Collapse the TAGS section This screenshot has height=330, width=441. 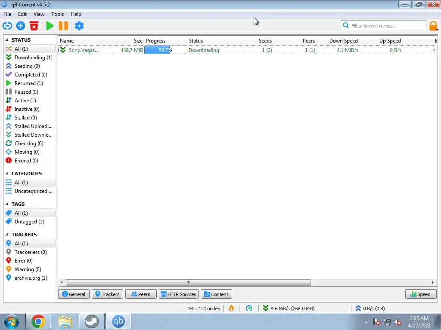pos(7,204)
